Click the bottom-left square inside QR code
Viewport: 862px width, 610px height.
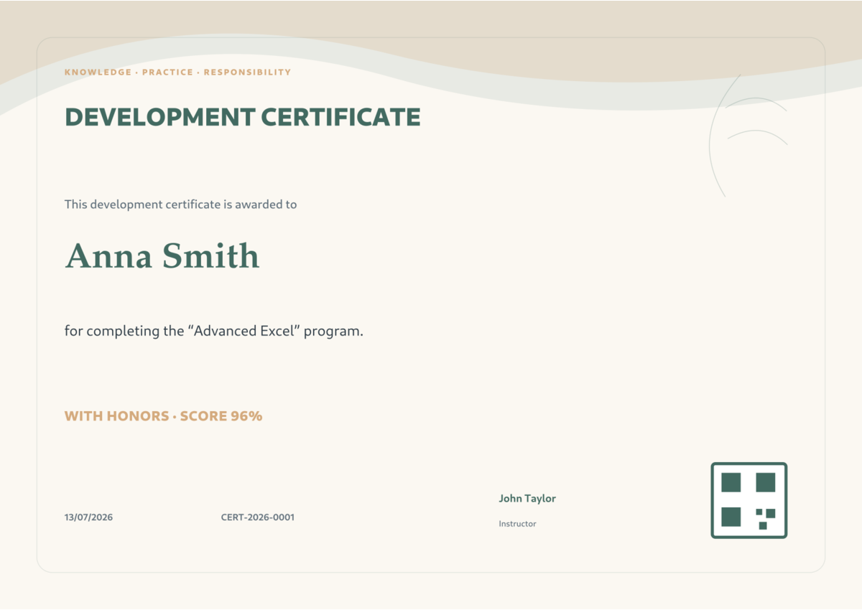point(731,517)
